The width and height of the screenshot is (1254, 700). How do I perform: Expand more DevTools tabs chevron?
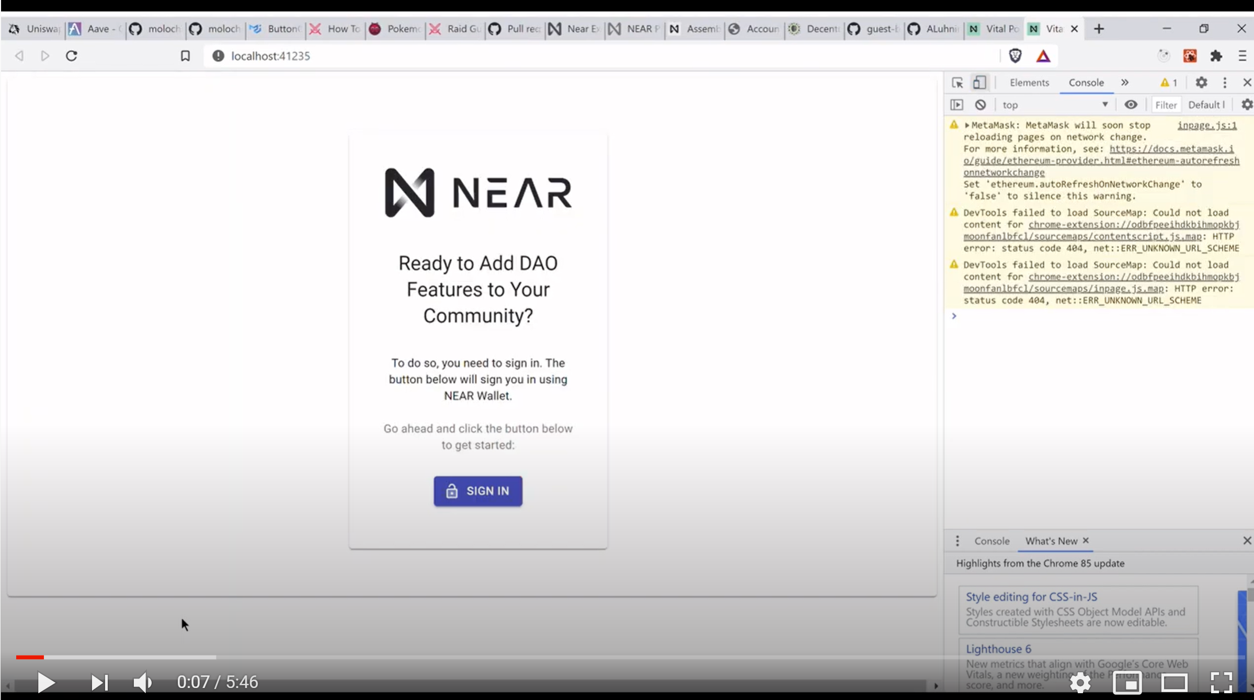coord(1125,83)
